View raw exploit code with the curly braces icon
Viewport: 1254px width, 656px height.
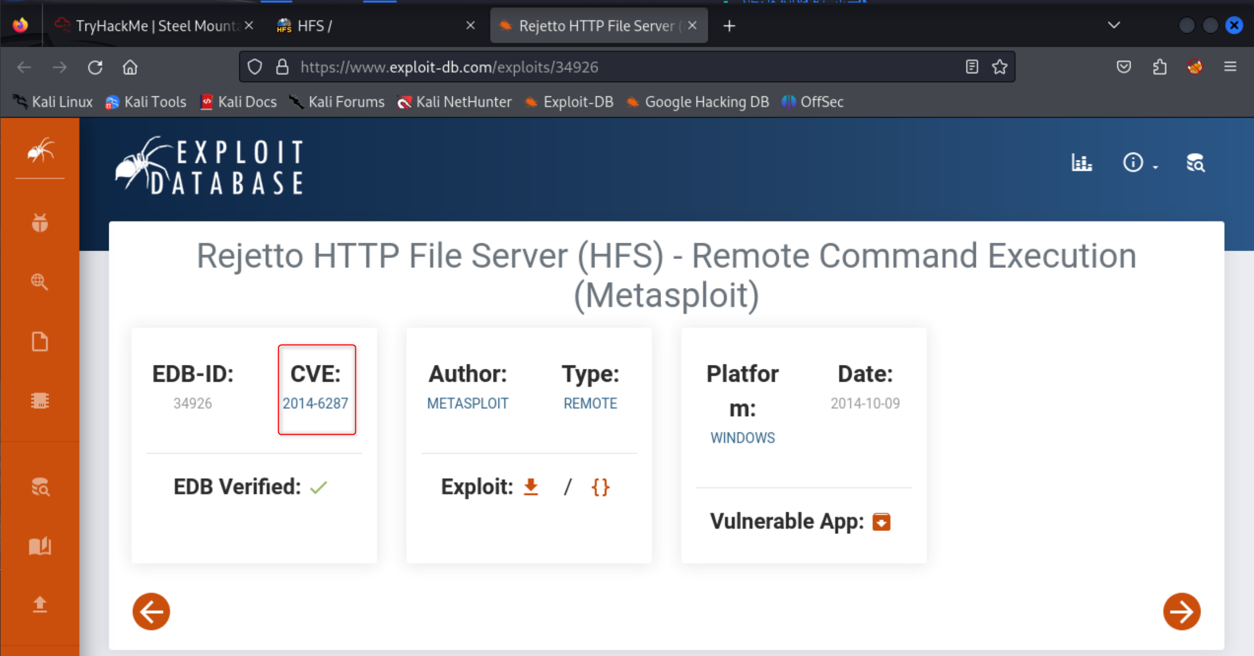click(600, 487)
